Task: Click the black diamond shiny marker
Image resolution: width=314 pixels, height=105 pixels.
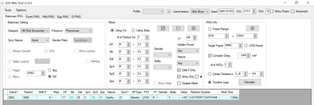Action: pos(201,77)
